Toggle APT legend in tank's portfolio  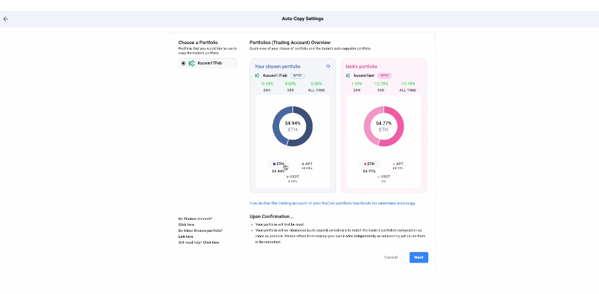click(398, 164)
